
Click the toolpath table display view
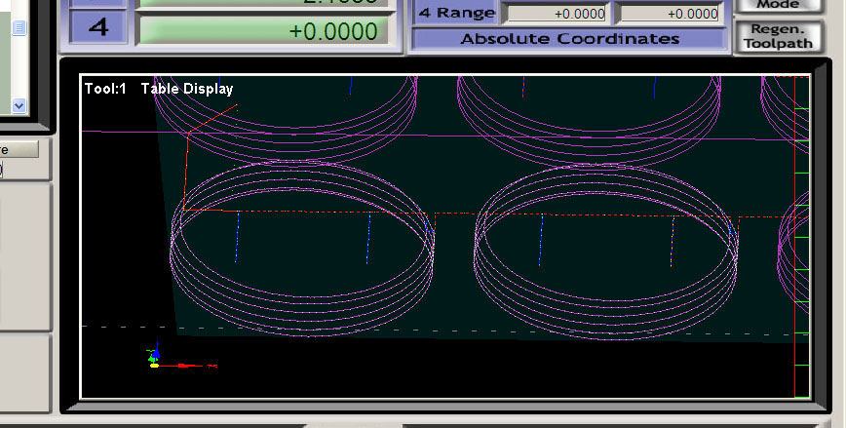tap(445, 236)
